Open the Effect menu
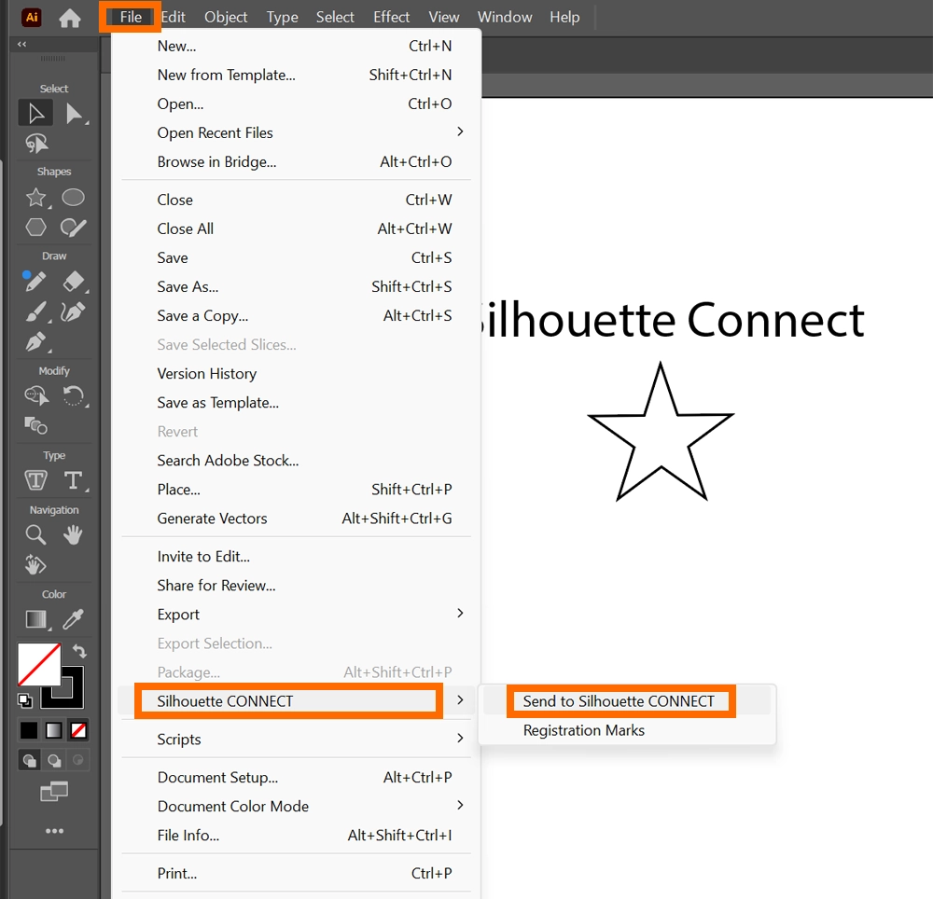 391,17
